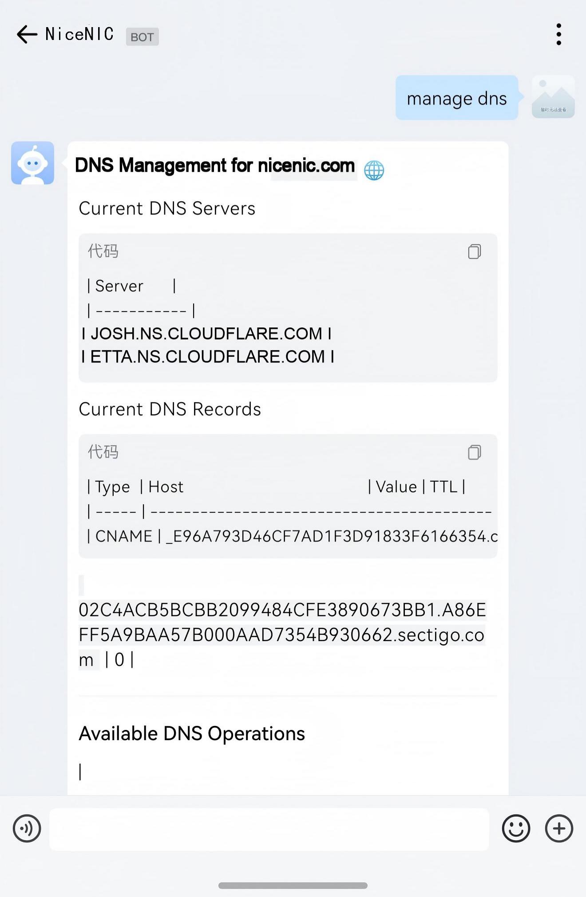
Task: Tap the Host column header
Action: pyautogui.click(x=166, y=487)
